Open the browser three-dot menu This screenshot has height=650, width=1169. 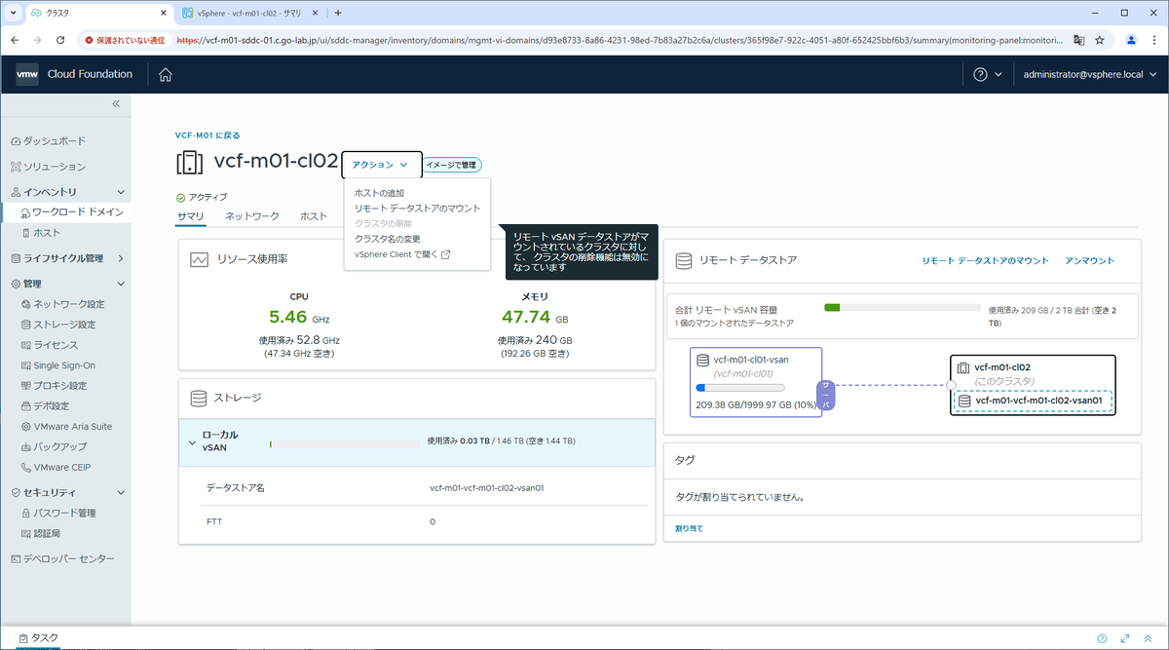[1153, 40]
